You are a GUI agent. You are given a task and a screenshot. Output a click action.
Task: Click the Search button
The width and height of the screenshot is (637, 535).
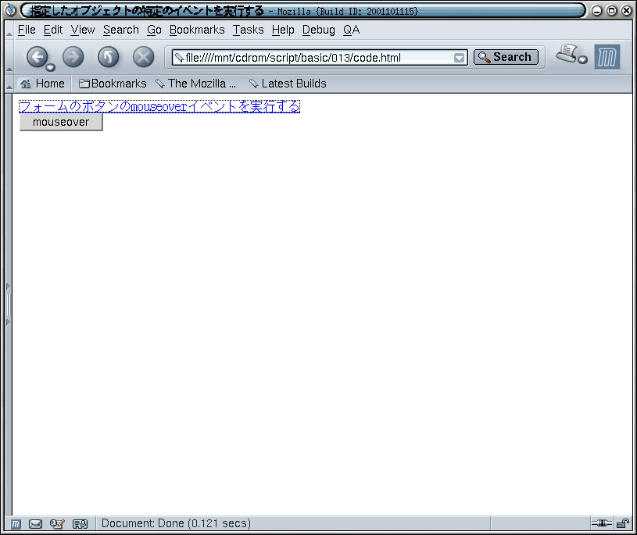506,57
